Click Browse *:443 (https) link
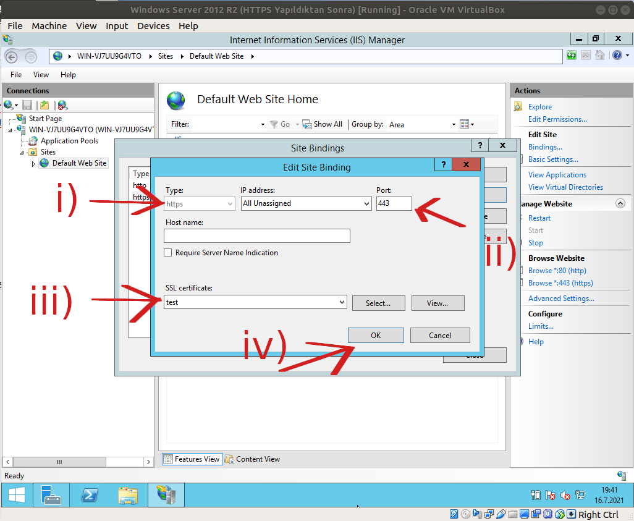Screen dimensions: 634x521 pyautogui.click(x=560, y=283)
